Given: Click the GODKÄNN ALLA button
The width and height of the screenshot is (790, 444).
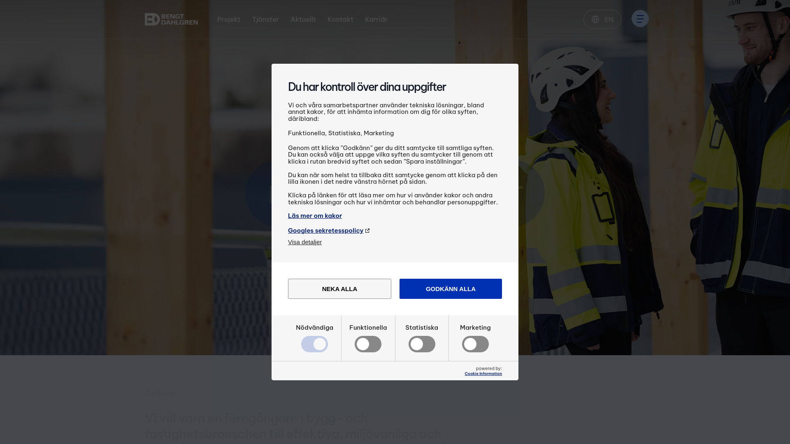Looking at the screenshot, I should coord(451,289).
